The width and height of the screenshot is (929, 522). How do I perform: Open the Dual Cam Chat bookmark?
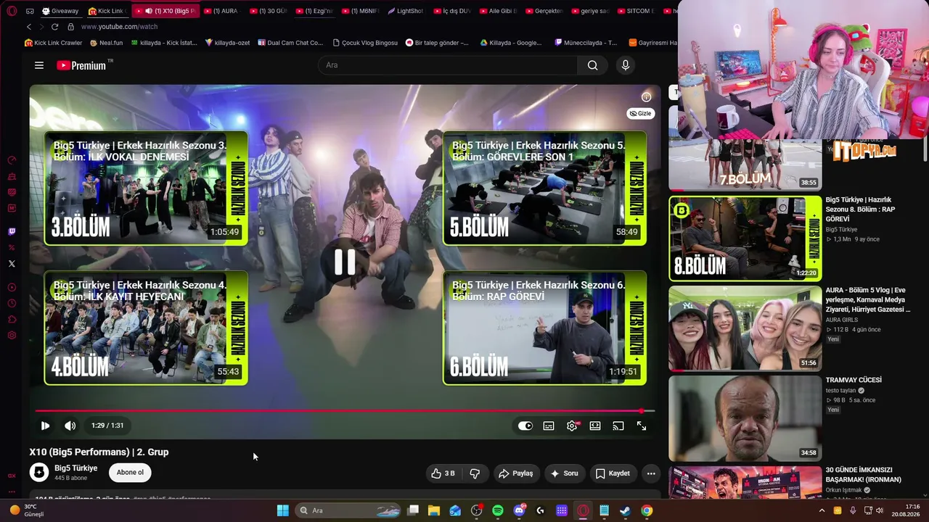[290, 43]
